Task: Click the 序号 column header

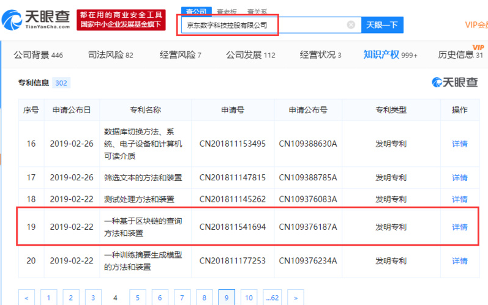Action: (31, 110)
